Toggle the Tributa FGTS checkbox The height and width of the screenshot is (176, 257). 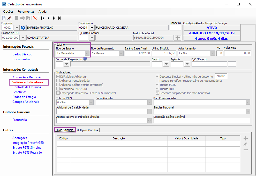157,85
